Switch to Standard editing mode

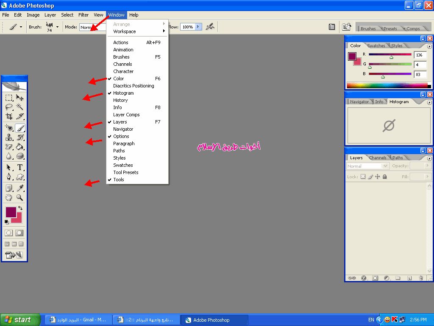(x=8, y=233)
